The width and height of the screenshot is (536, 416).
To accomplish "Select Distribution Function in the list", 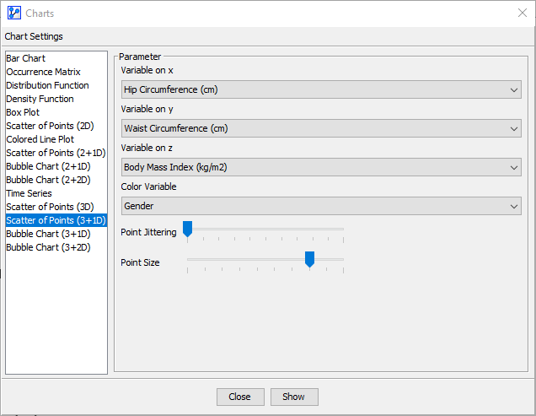I will pyautogui.click(x=47, y=85).
